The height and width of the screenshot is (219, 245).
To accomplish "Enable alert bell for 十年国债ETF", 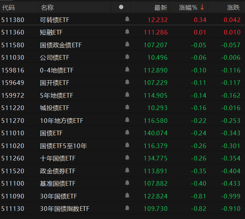I will 127,158.
